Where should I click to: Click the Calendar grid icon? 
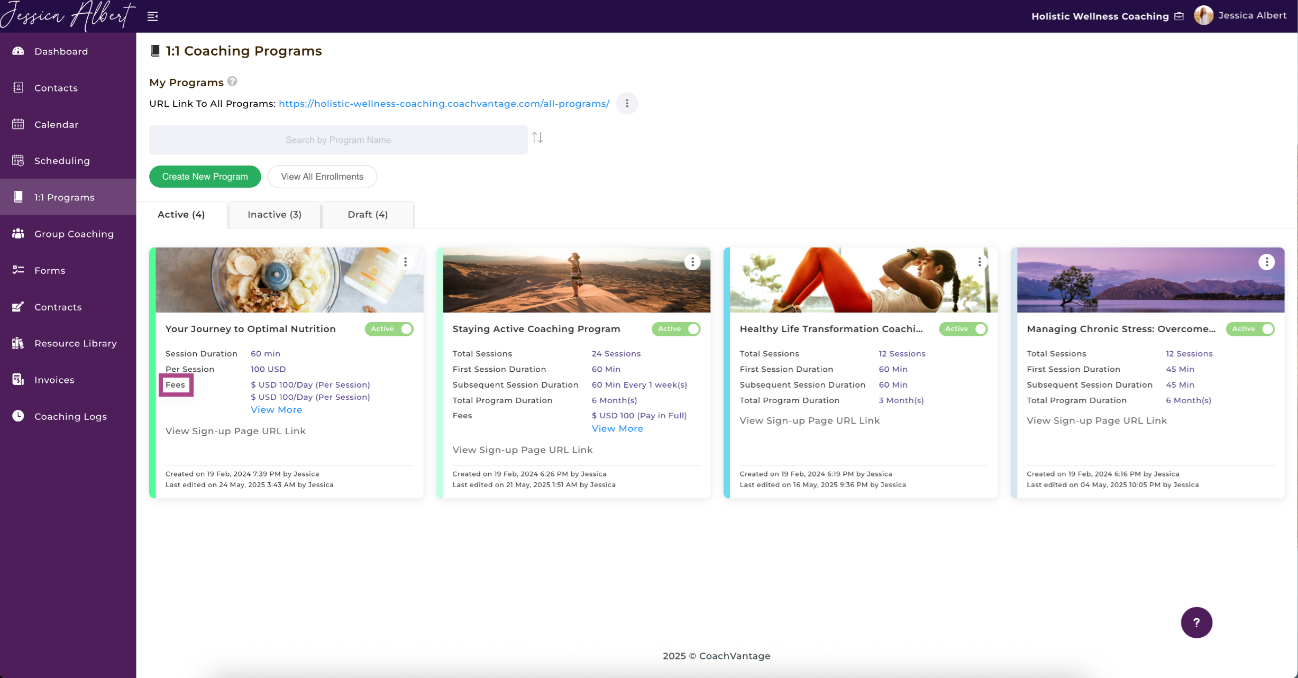pos(18,124)
